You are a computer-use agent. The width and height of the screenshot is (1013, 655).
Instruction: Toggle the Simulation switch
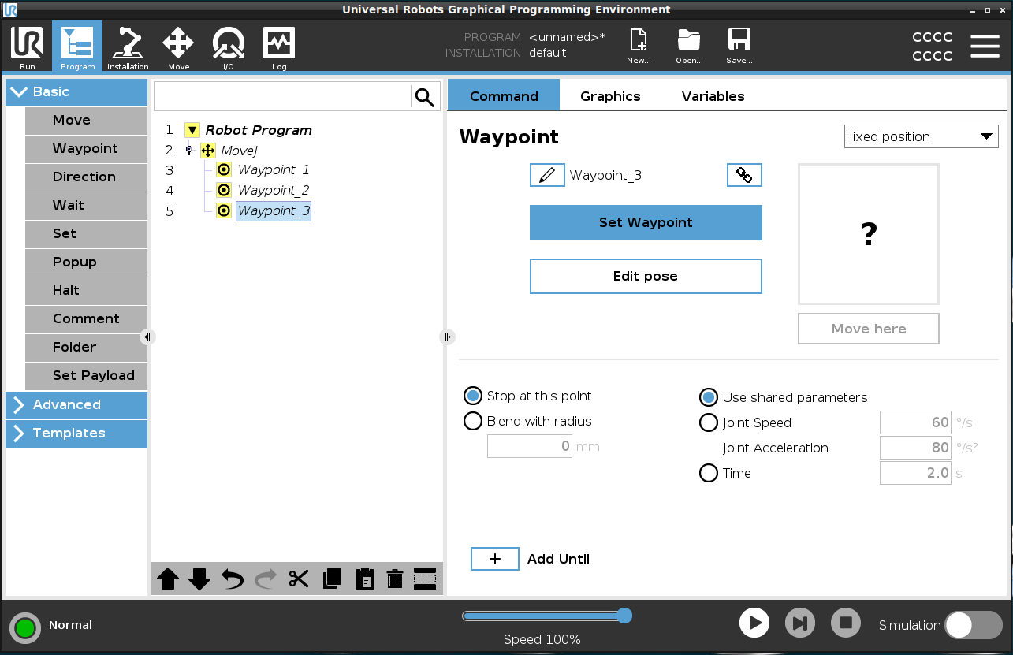(x=973, y=625)
